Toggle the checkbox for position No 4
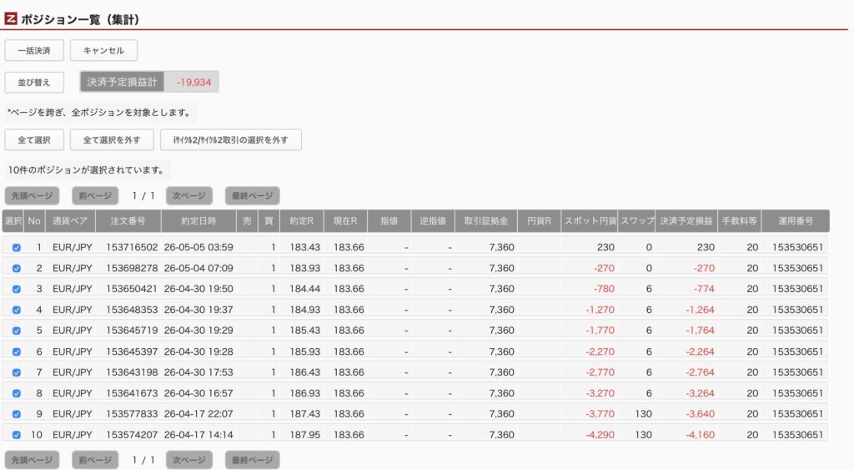The width and height of the screenshot is (854, 470). (17, 310)
